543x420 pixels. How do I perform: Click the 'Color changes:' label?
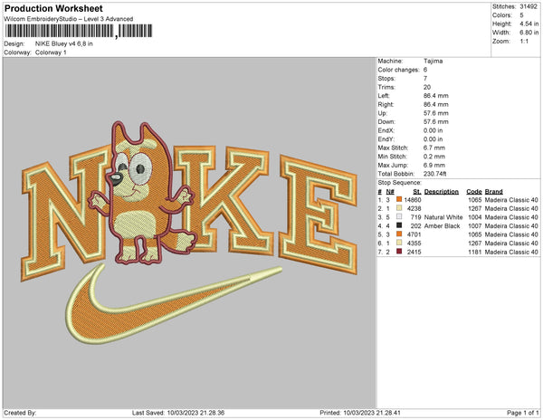coord(398,70)
